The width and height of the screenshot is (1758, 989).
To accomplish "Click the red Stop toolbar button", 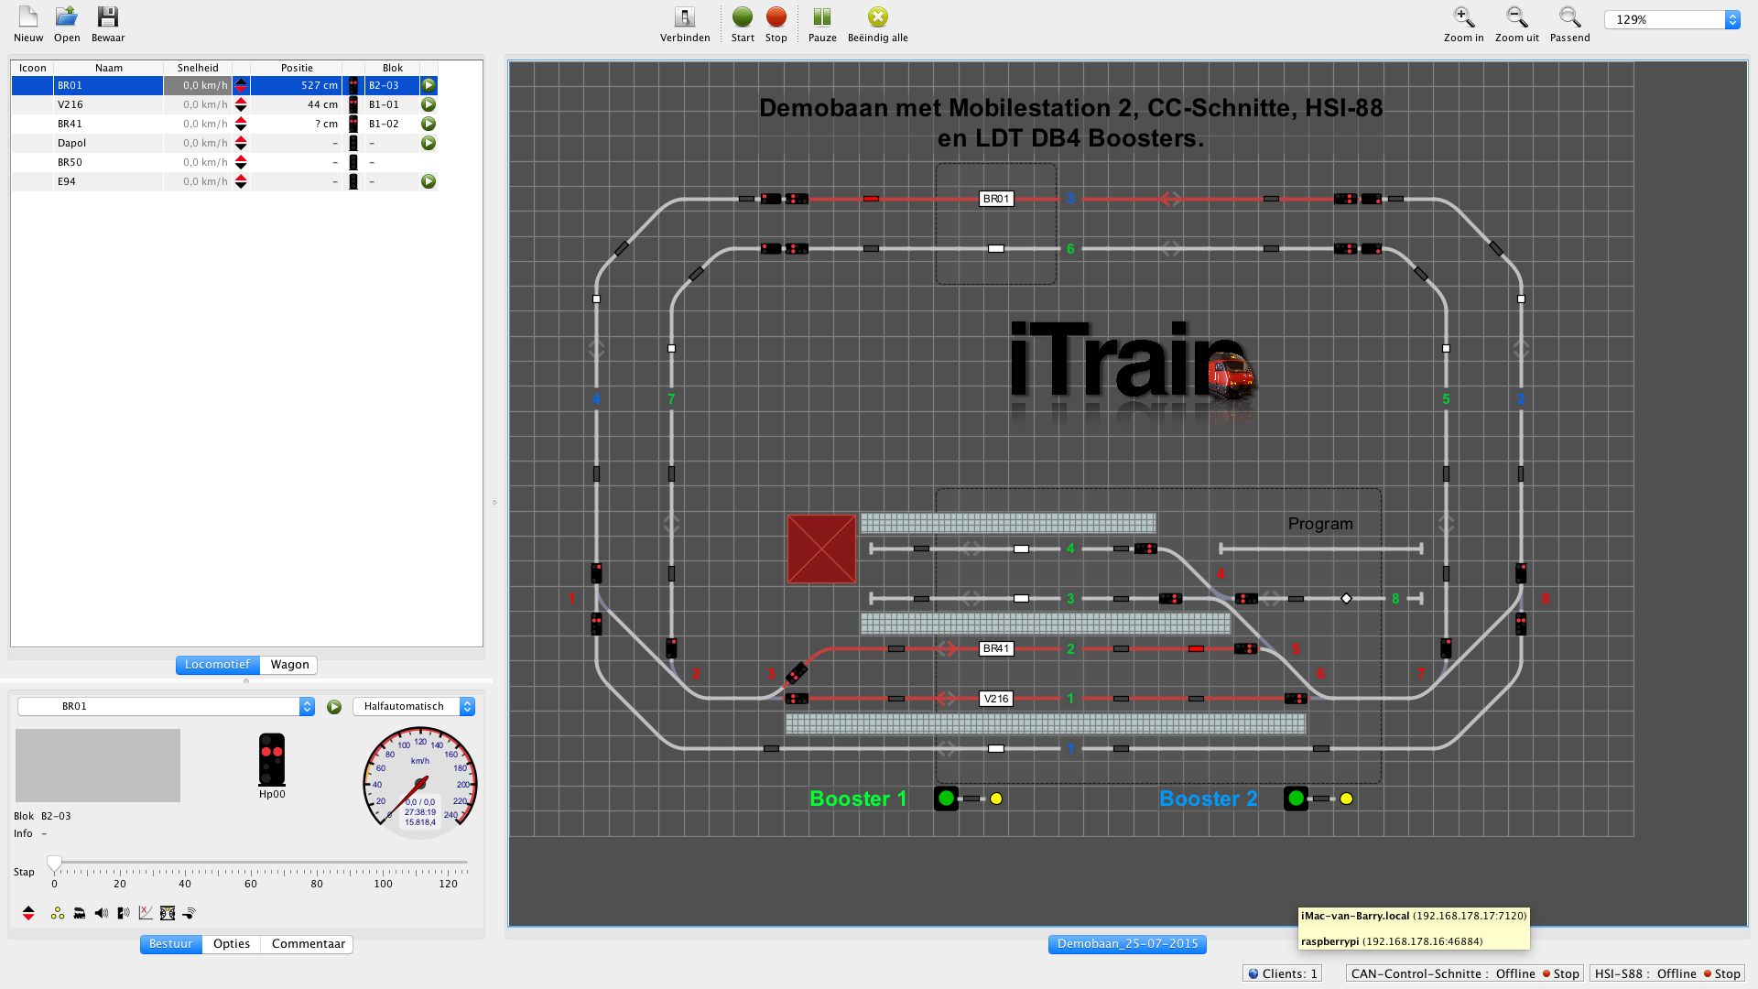I will pos(776,25).
